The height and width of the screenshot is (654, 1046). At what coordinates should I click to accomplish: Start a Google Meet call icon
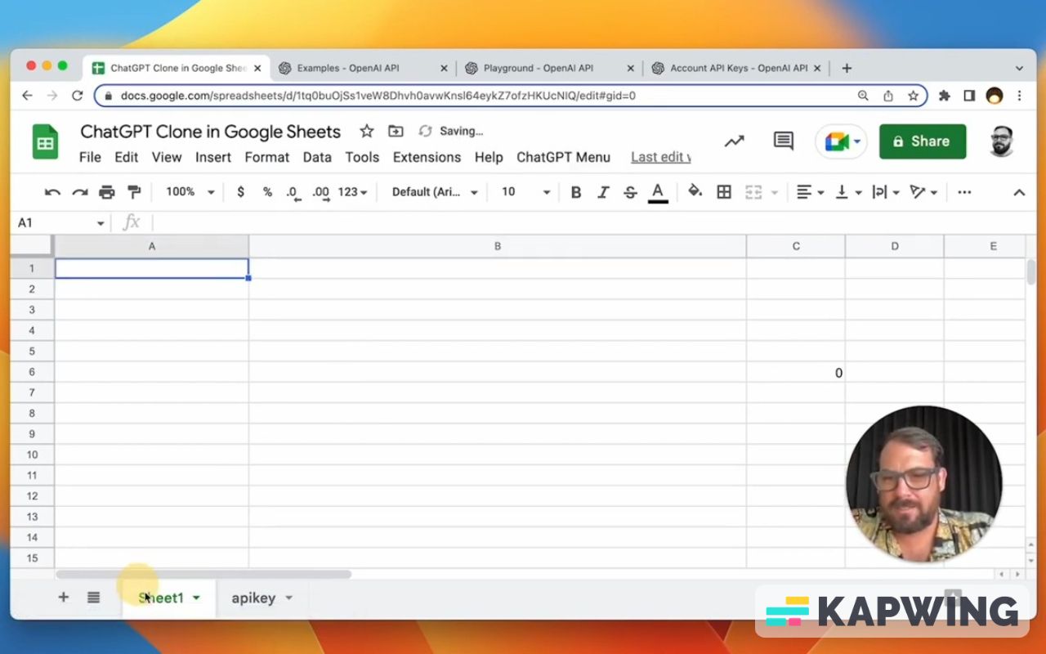click(x=841, y=141)
